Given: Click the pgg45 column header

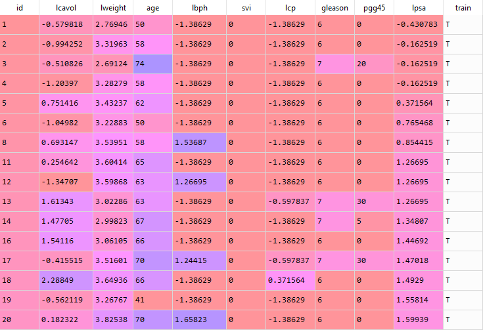Looking at the screenshot, I should [x=373, y=8].
